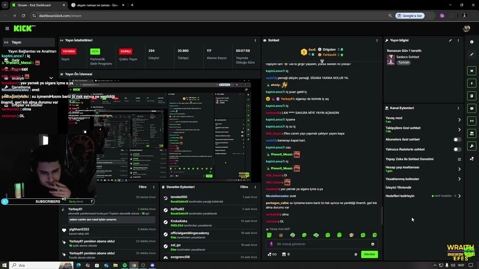Click the info icon in right sidebar
Screen dimensions: 479x269
click(472, 42)
